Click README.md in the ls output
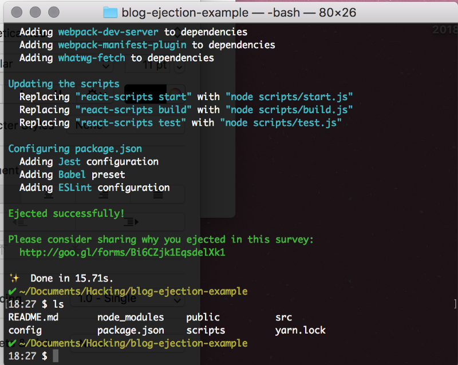Viewport: 458px width, 365px height. click(x=33, y=317)
